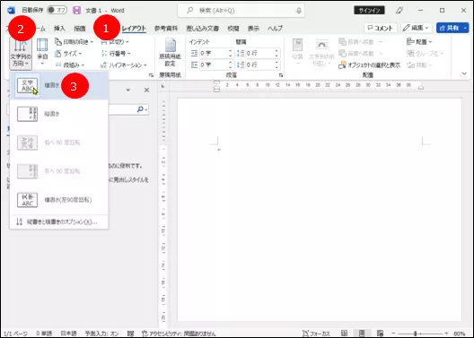The image size is (474, 338).
Task: Click the 80% zoom level
Action: point(460,334)
